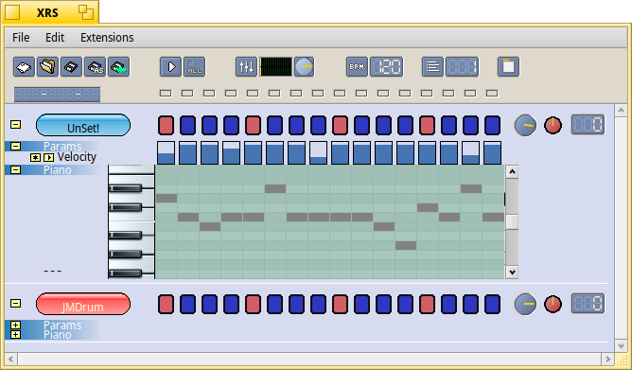The image size is (632, 370).
Task: Expand the JMDrum Params section
Action: 16,325
